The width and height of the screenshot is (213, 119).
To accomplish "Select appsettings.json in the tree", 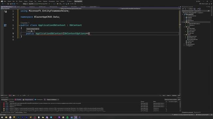I will click(x=191, y=44).
